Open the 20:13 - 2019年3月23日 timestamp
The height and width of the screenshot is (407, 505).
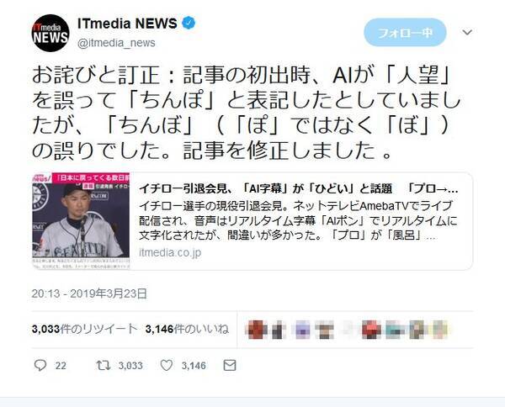point(89,293)
